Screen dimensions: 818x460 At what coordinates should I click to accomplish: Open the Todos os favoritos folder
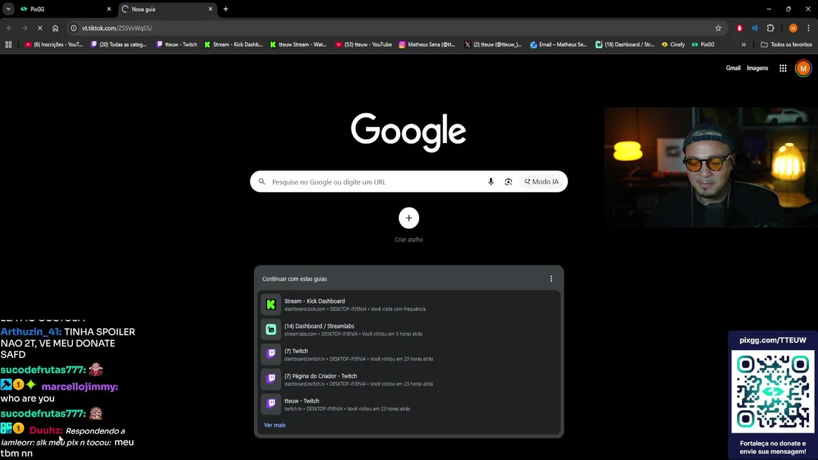pyautogui.click(x=786, y=45)
